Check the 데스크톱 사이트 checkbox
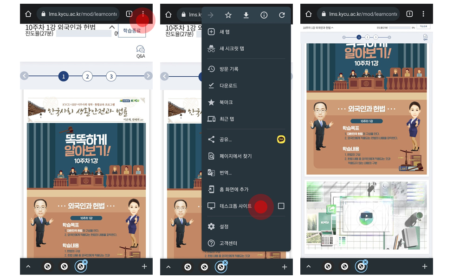The height and width of the screenshot is (279, 453). 281,206
